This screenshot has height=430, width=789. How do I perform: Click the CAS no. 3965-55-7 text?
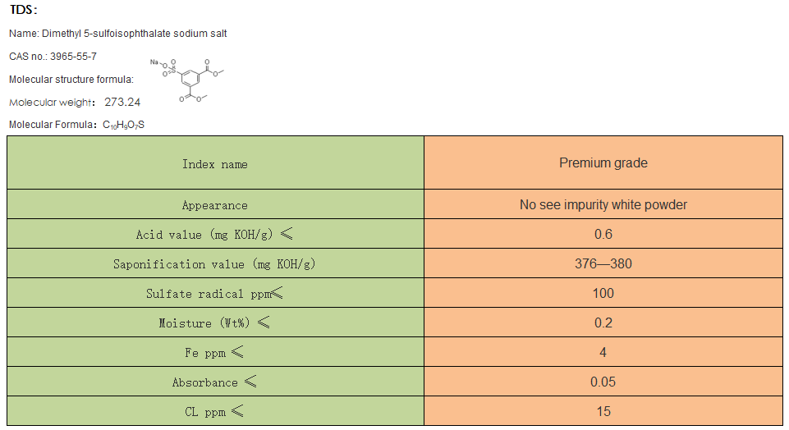[x=53, y=56]
